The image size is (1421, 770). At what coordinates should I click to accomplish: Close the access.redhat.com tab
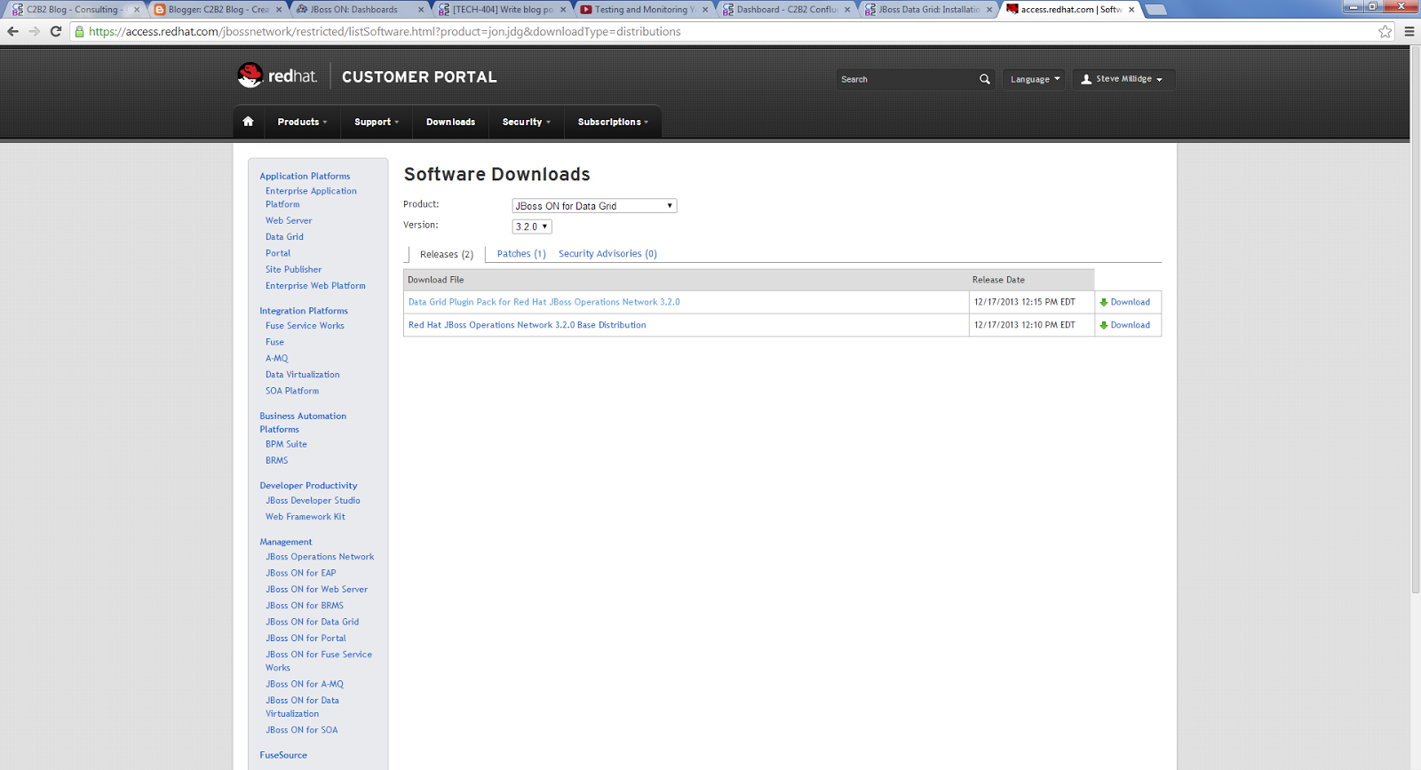(1131, 10)
